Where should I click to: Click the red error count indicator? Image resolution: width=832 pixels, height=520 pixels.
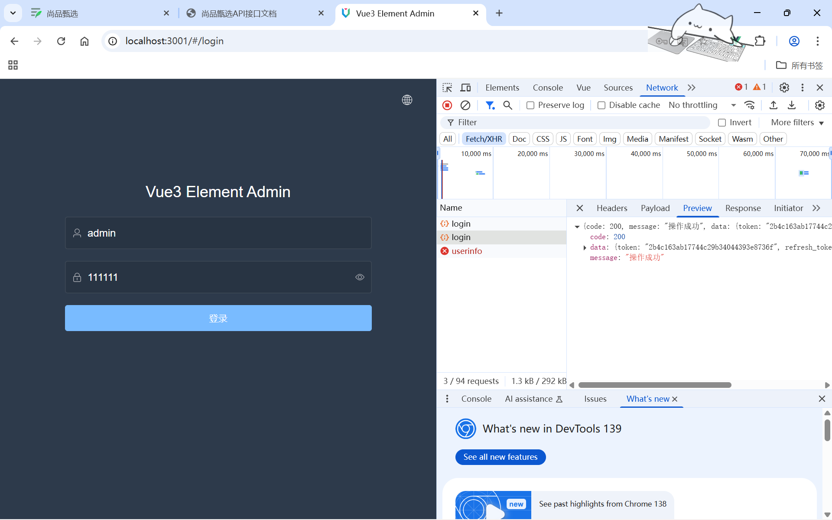click(741, 87)
